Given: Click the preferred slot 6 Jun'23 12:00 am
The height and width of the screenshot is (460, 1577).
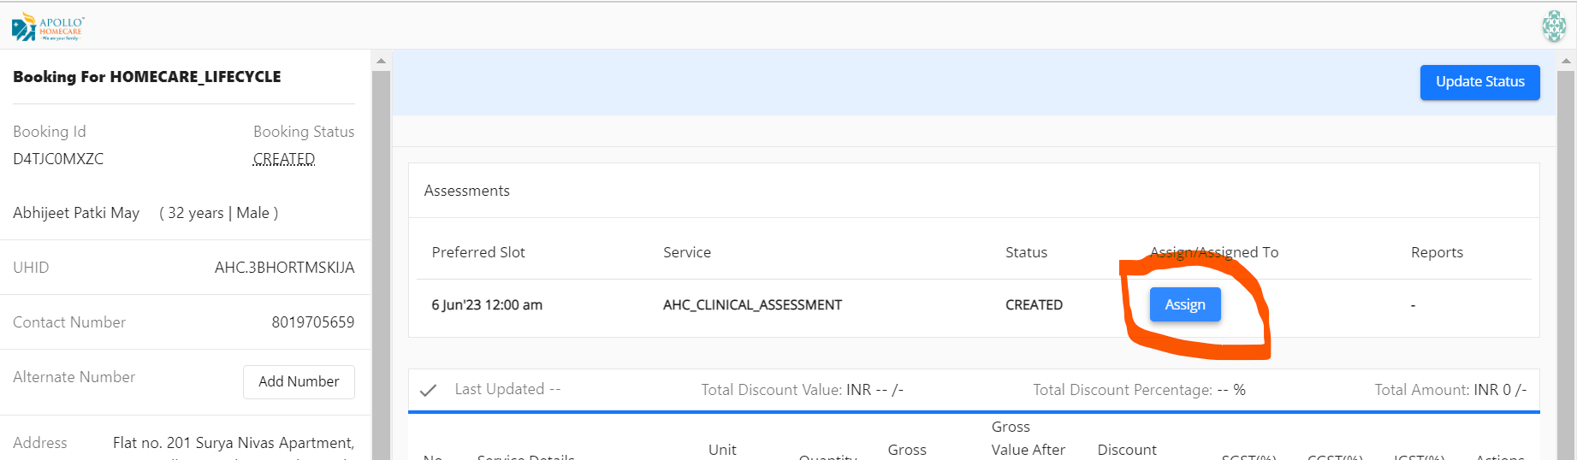Looking at the screenshot, I should tap(487, 304).
